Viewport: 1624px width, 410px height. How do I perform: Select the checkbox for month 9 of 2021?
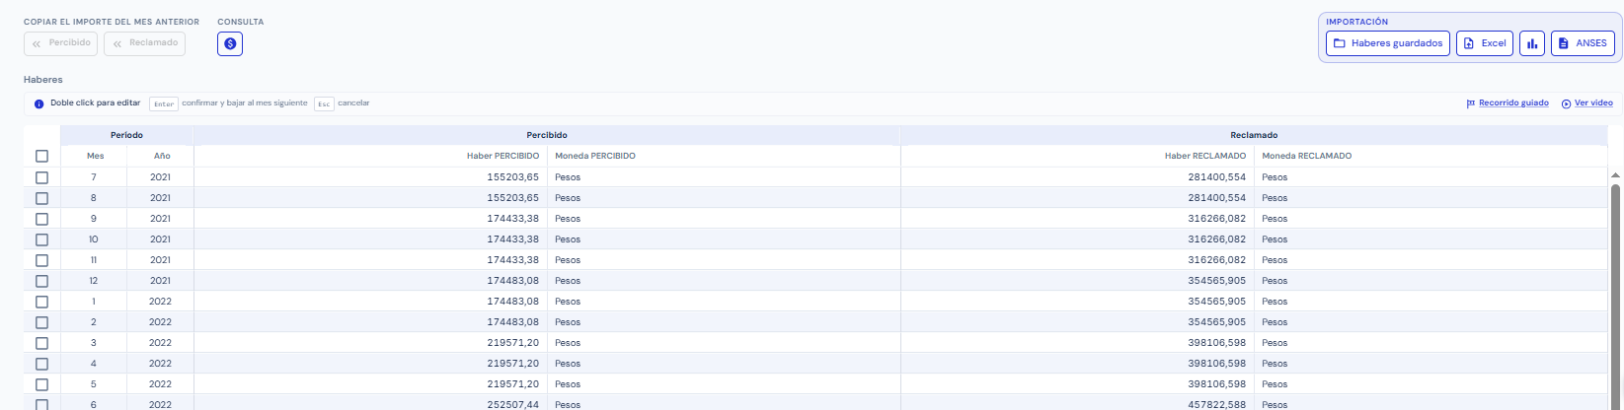click(41, 219)
